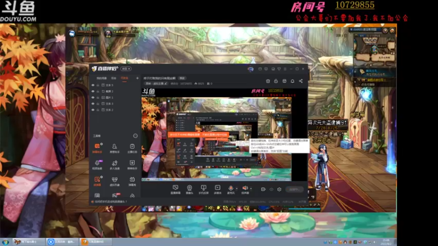This screenshot has height=246, width=438.
Task: Open the mode pill beside app logo
Action: (x=126, y=69)
